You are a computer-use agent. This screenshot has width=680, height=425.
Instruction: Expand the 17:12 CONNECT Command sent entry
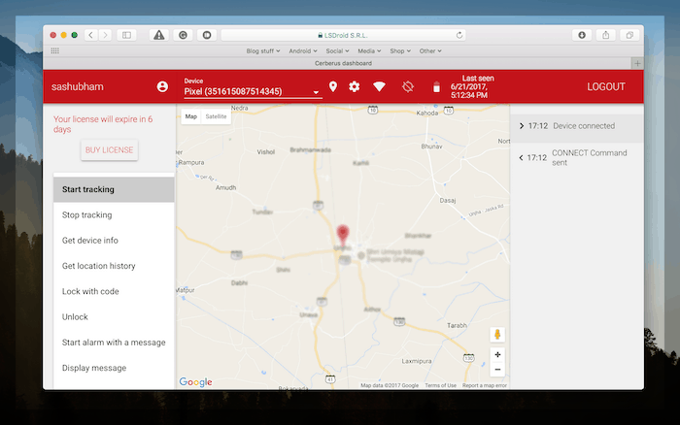577,158
